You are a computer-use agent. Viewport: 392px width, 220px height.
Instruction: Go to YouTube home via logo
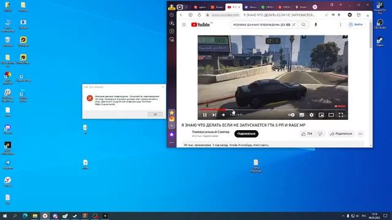click(x=200, y=24)
